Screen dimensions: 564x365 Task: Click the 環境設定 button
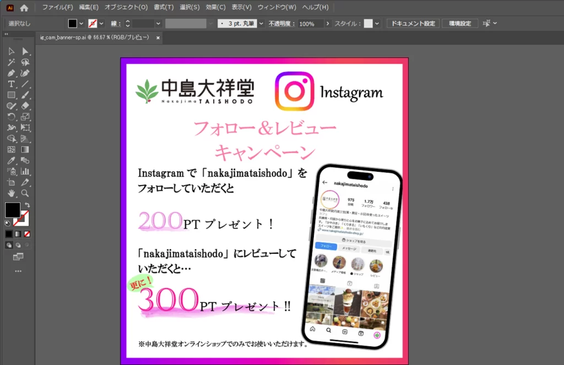coord(459,24)
